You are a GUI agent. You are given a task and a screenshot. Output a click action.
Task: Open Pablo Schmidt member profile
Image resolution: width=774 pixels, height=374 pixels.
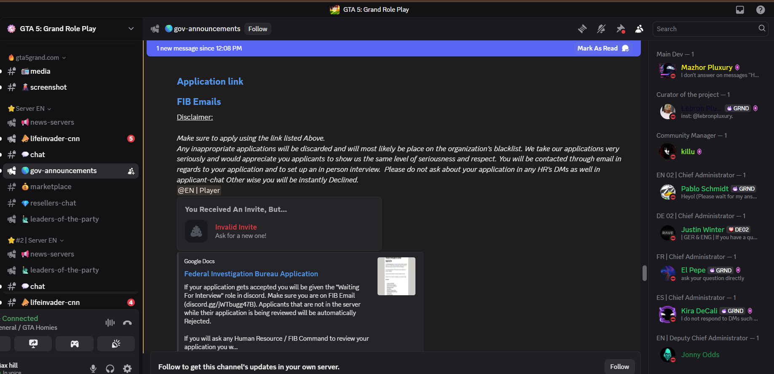710,192
